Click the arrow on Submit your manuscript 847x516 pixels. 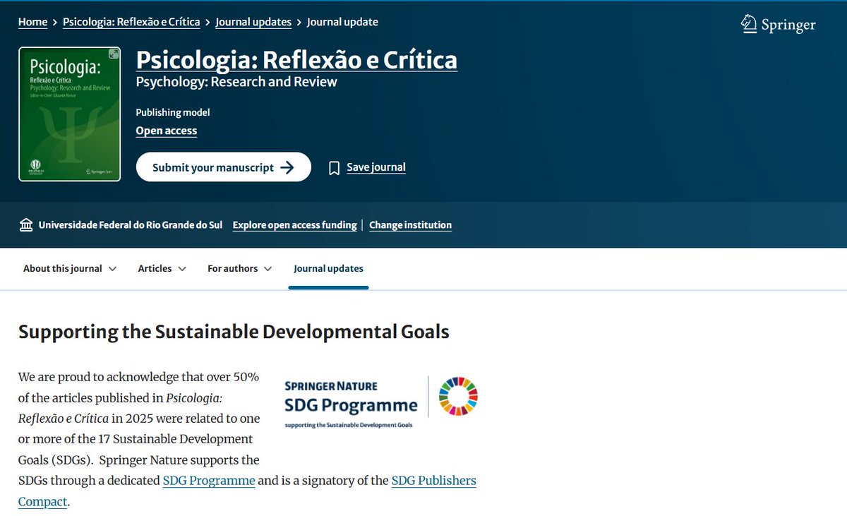pos(287,167)
